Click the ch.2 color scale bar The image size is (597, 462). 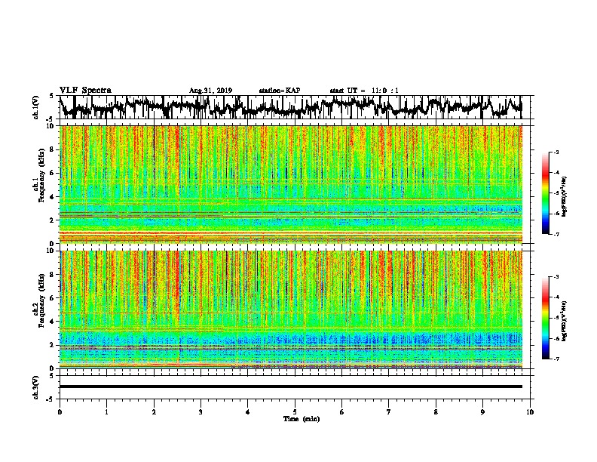[x=546, y=318]
